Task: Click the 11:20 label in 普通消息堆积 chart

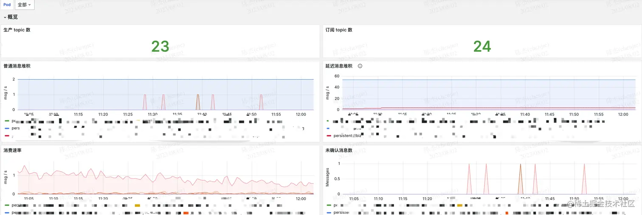Action: (103, 114)
